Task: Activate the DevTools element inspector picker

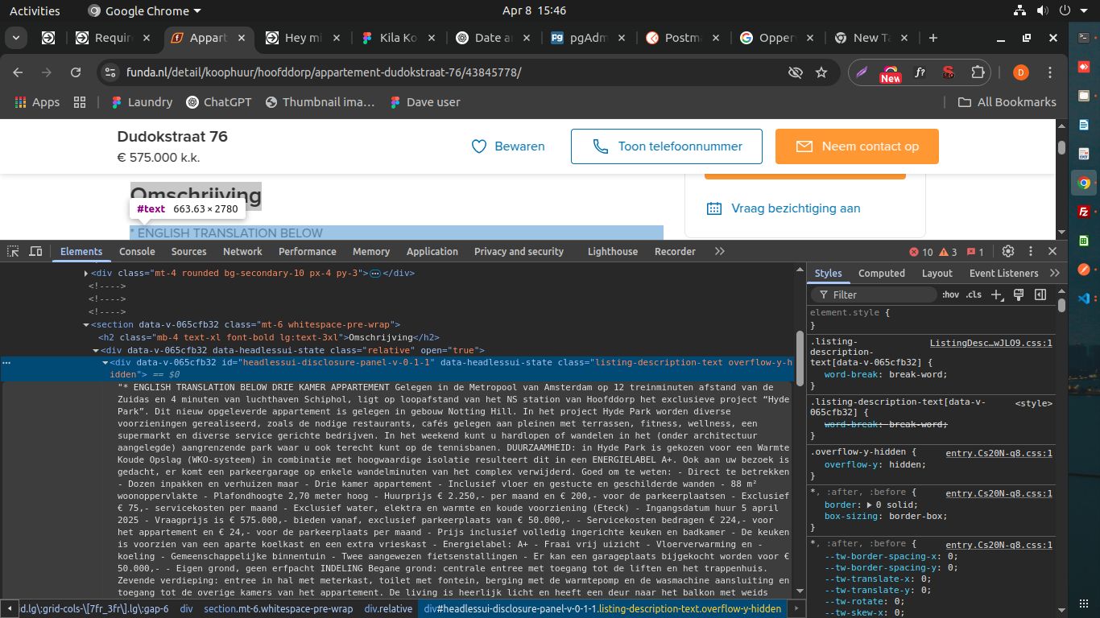Action: 14,251
